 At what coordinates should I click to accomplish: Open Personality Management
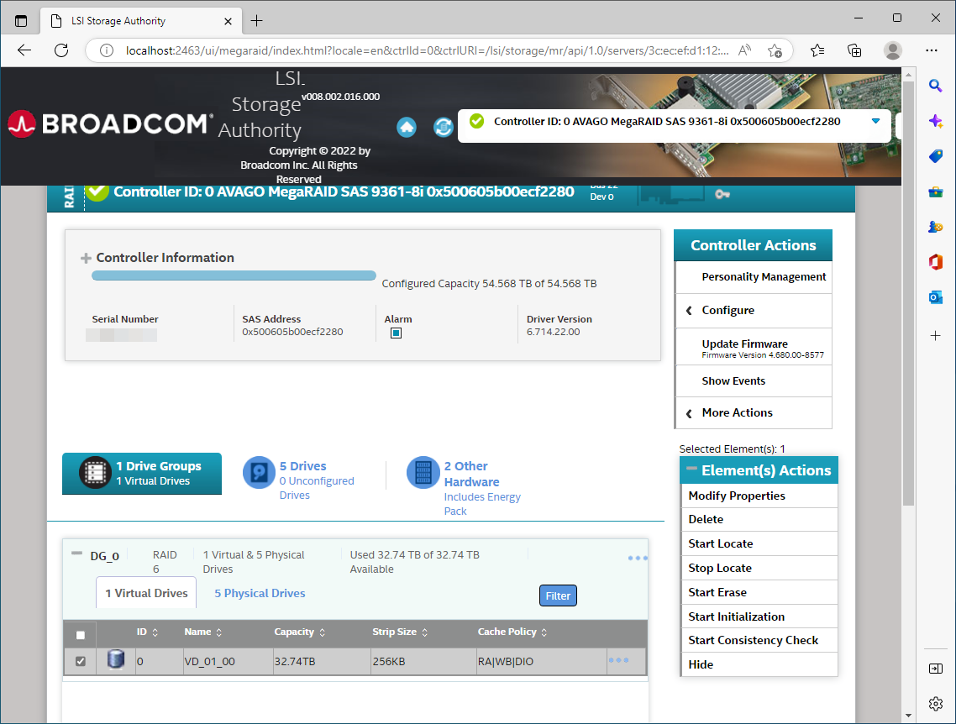click(x=764, y=276)
